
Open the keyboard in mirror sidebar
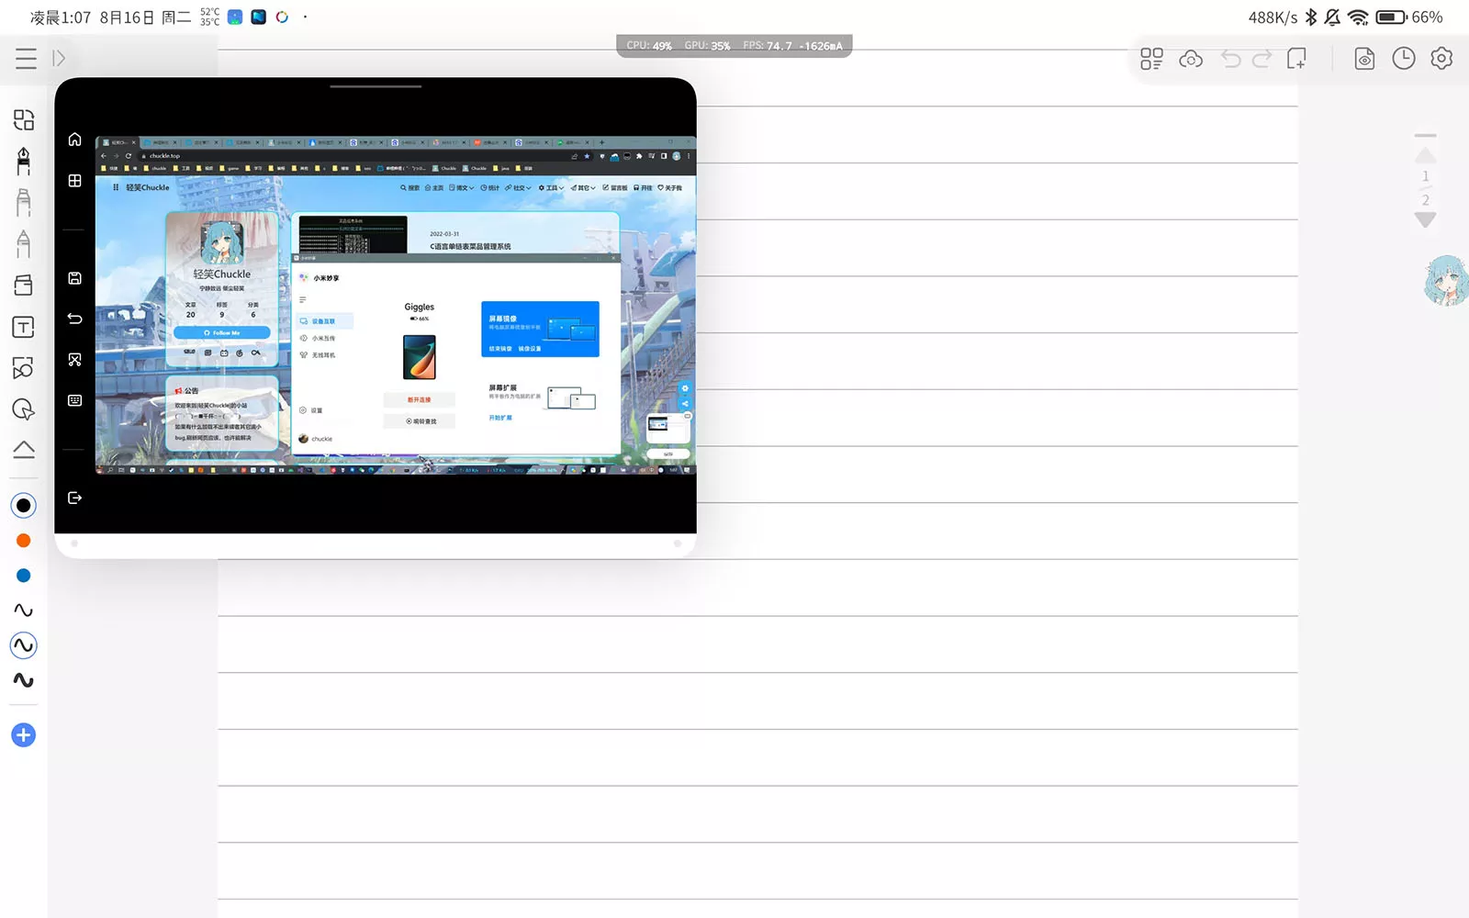tap(75, 400)
